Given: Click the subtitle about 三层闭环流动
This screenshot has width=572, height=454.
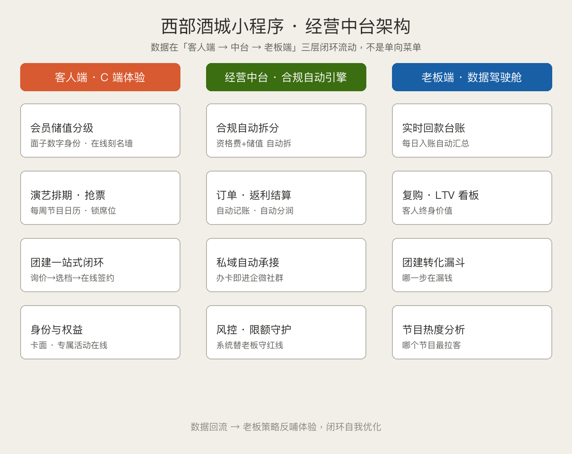Looking at the screenshot, I should [286, 47].
